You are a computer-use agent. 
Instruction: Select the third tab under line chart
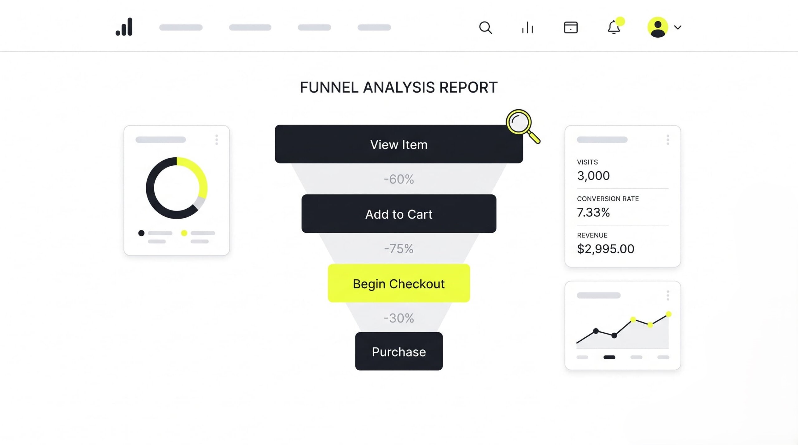pyautogui.click(x=636, y=357)
